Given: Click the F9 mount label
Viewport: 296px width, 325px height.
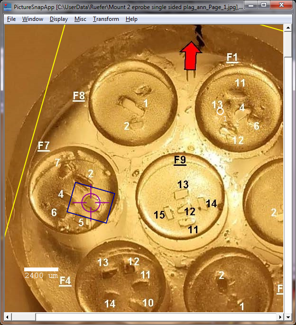Looking at the screenshot, I should point(180,160).
